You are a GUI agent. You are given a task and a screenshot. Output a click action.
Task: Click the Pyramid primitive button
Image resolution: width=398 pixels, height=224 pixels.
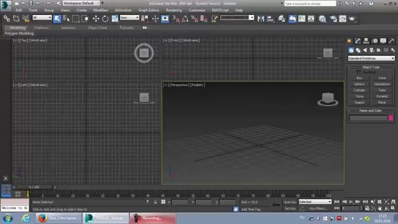[x=382, y=96]
